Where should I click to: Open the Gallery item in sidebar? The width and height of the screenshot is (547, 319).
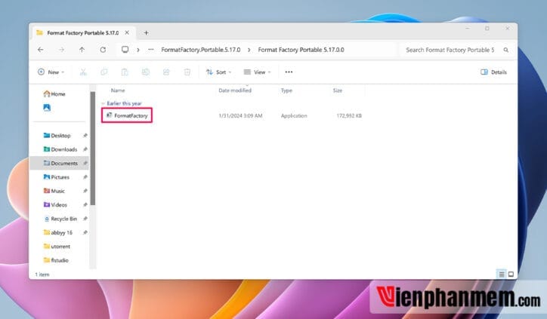pyautogui.click(x=47, y=107)
